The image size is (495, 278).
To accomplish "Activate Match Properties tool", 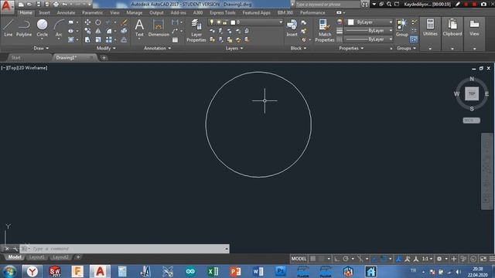I will pyautogui.click(x=325, y=30).
